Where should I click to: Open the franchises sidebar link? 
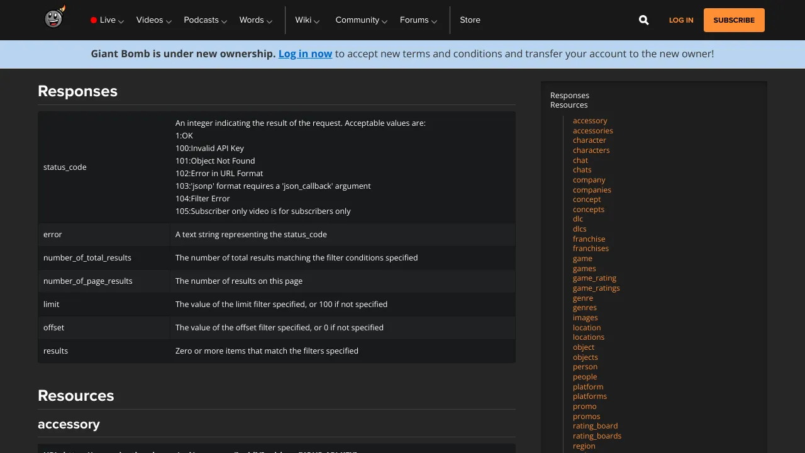click(591, 249)
